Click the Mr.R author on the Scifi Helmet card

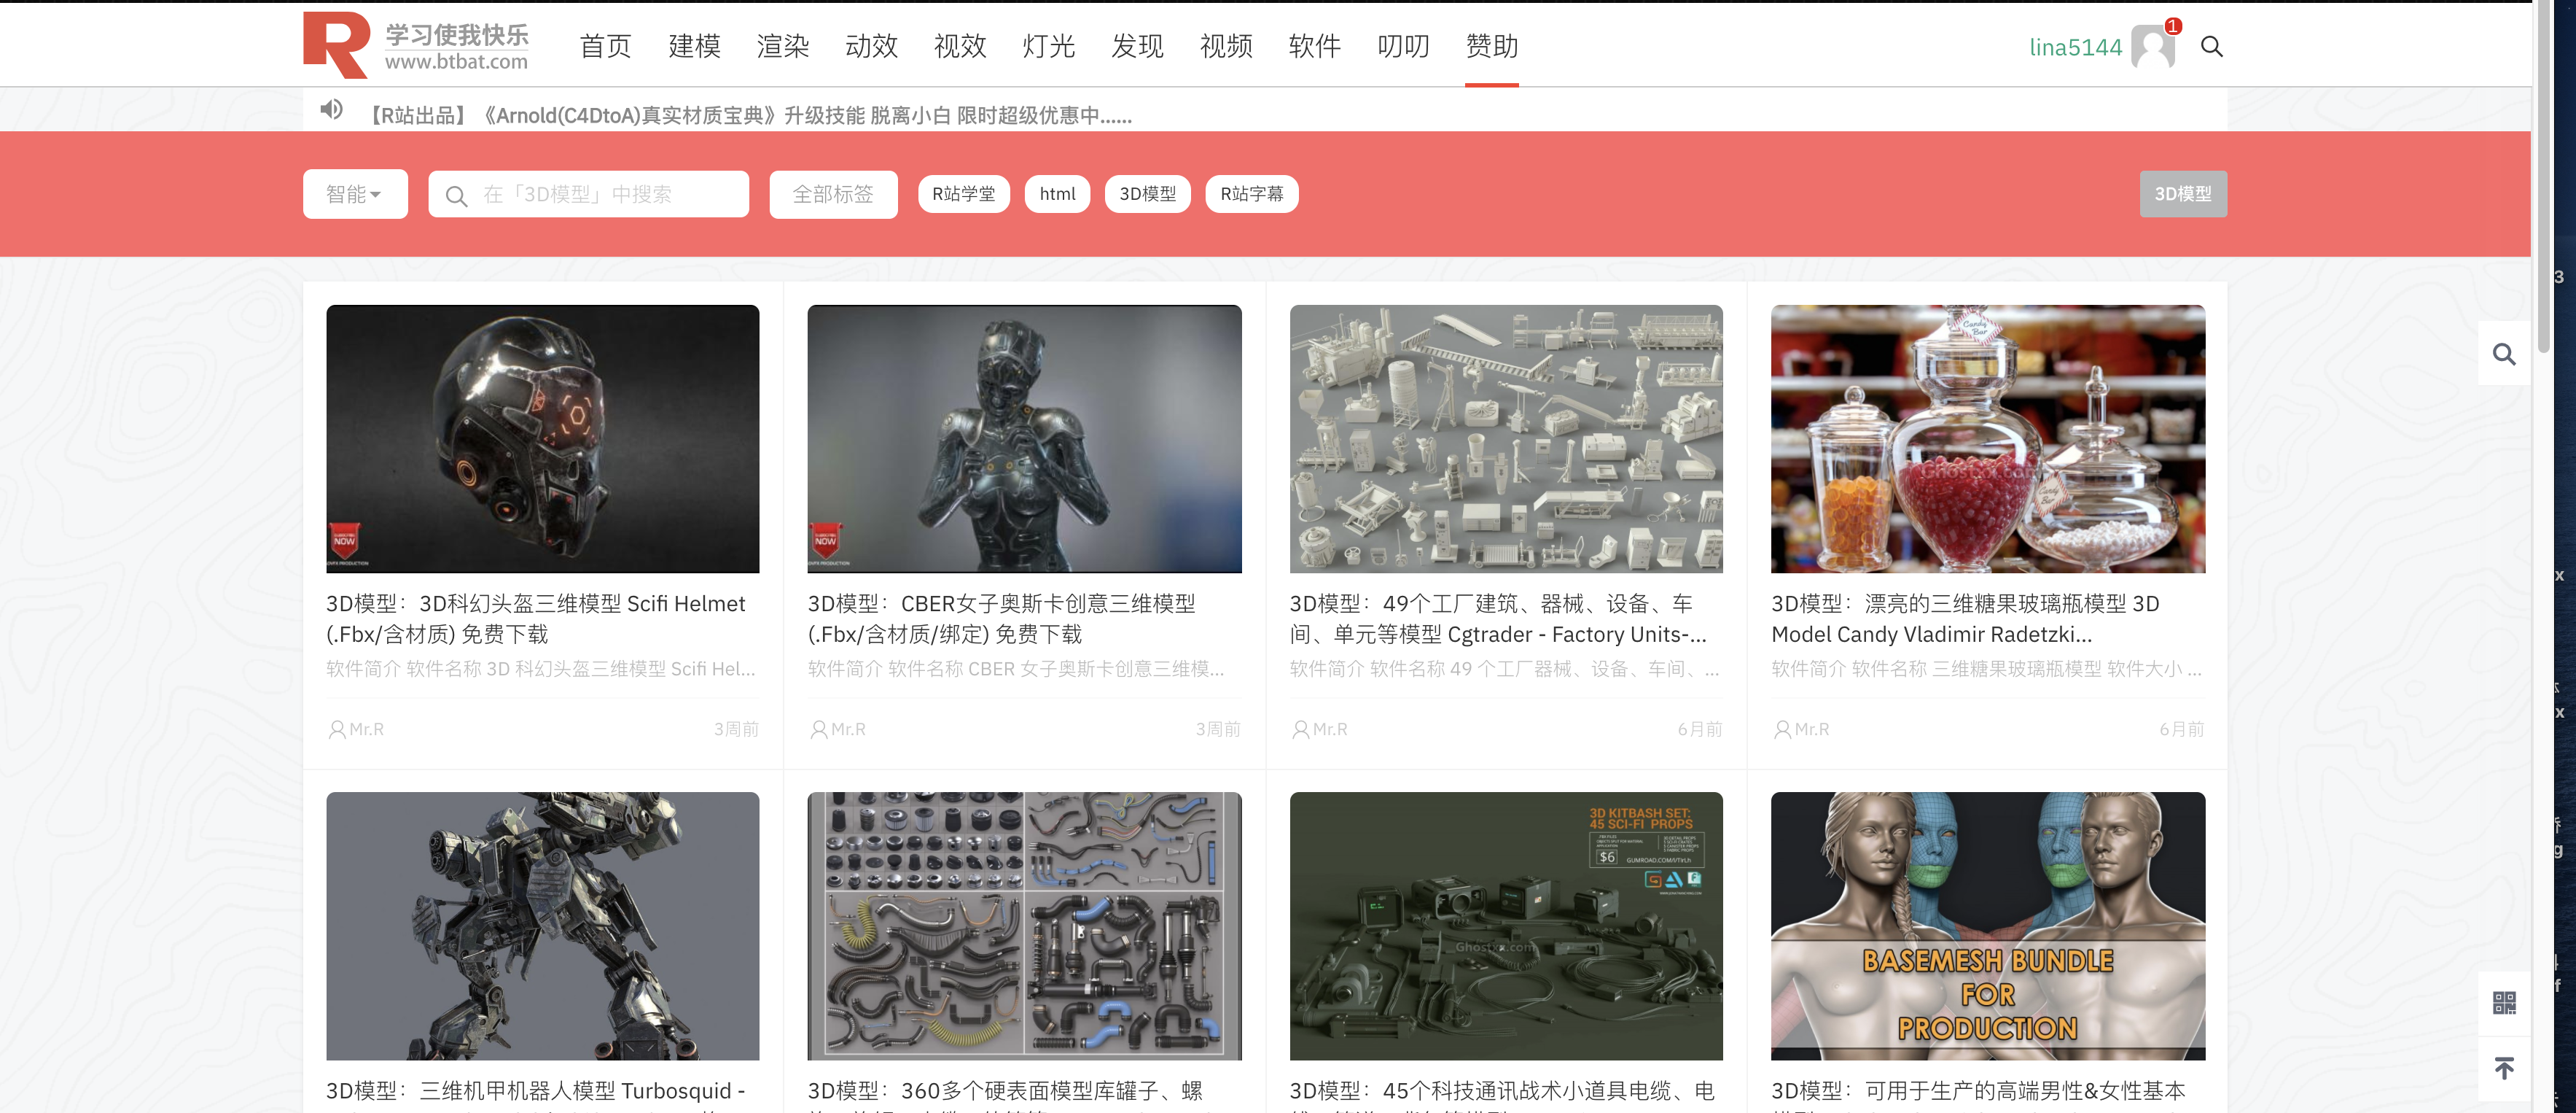[366, 729]
